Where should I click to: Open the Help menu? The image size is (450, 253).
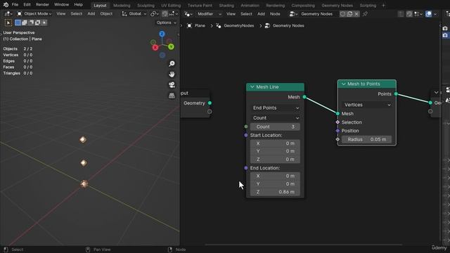[x=78, y=5]
